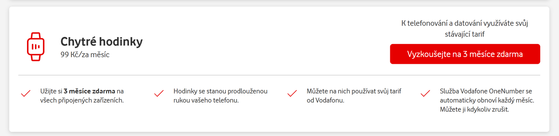Screen dimensions: 559x136
Task: Click the "rukou vašeho telefonu" text line
Action: point(206,100)
